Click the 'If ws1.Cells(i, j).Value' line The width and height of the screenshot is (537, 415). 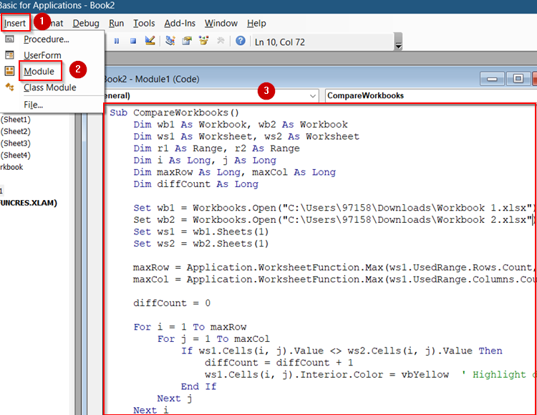(x=342, y=351)
